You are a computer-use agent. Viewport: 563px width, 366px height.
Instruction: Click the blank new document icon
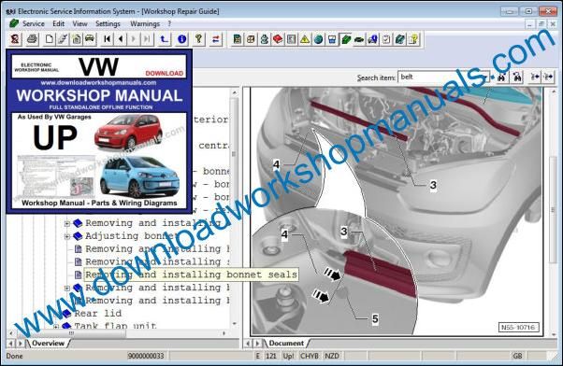[50, 39]
